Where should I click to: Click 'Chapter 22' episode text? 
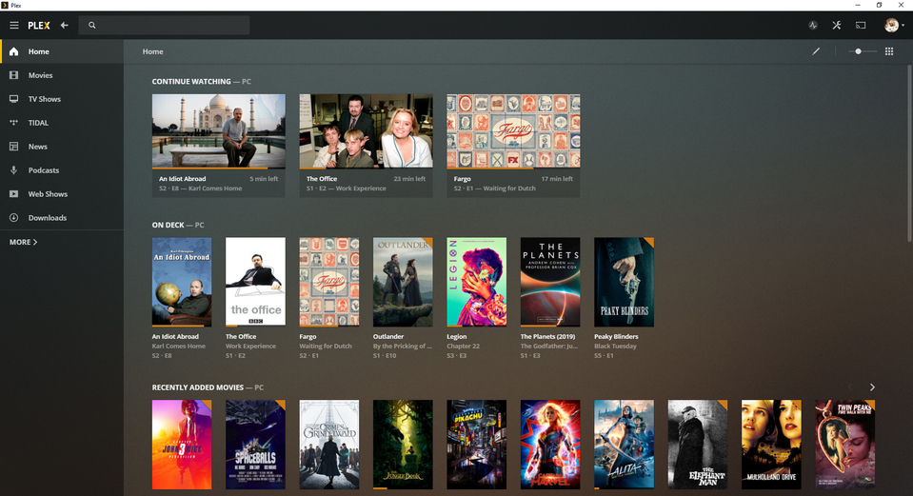(463, 346)
